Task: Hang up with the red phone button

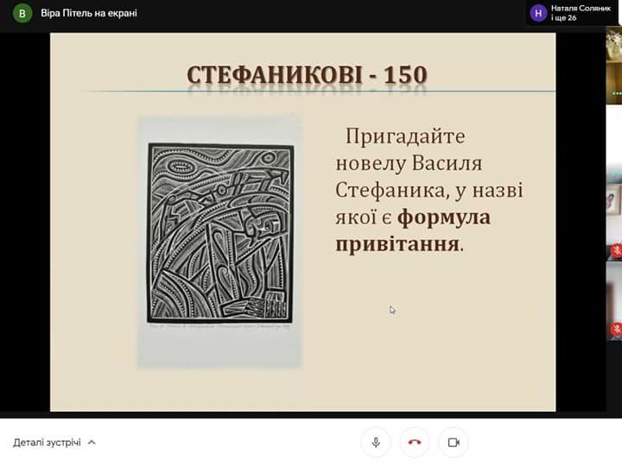Action: (x=415, y=442)
